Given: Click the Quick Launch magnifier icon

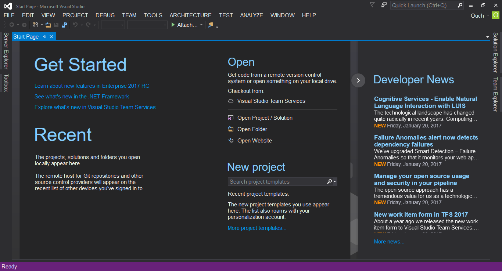Looking at the screenshot, I should [460, 5].
